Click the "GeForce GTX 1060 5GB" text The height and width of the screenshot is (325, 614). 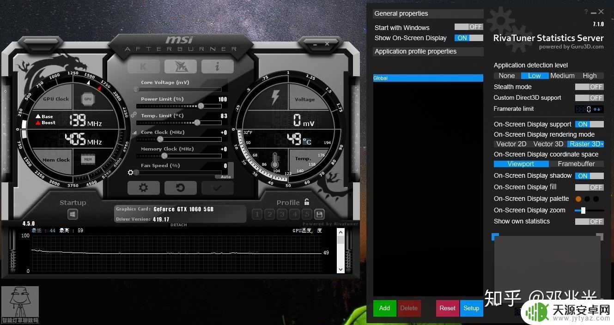pos(183,209)
